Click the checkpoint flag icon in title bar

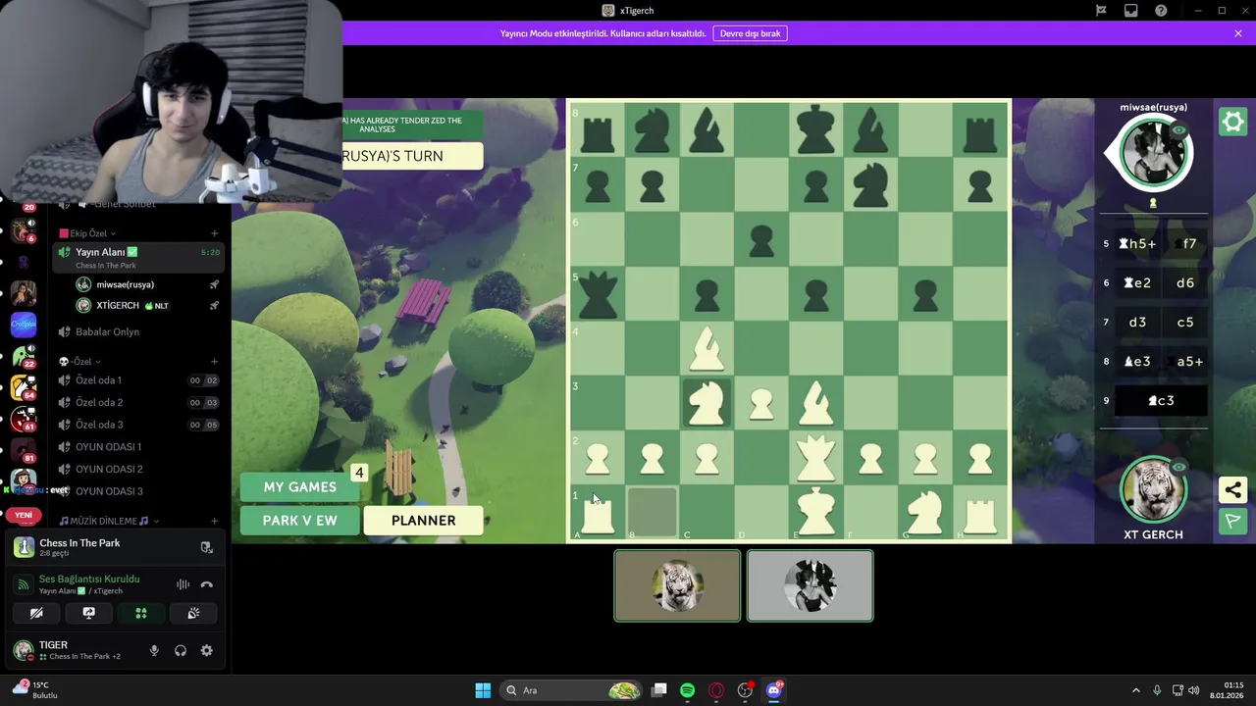[x=1101, y=11]
